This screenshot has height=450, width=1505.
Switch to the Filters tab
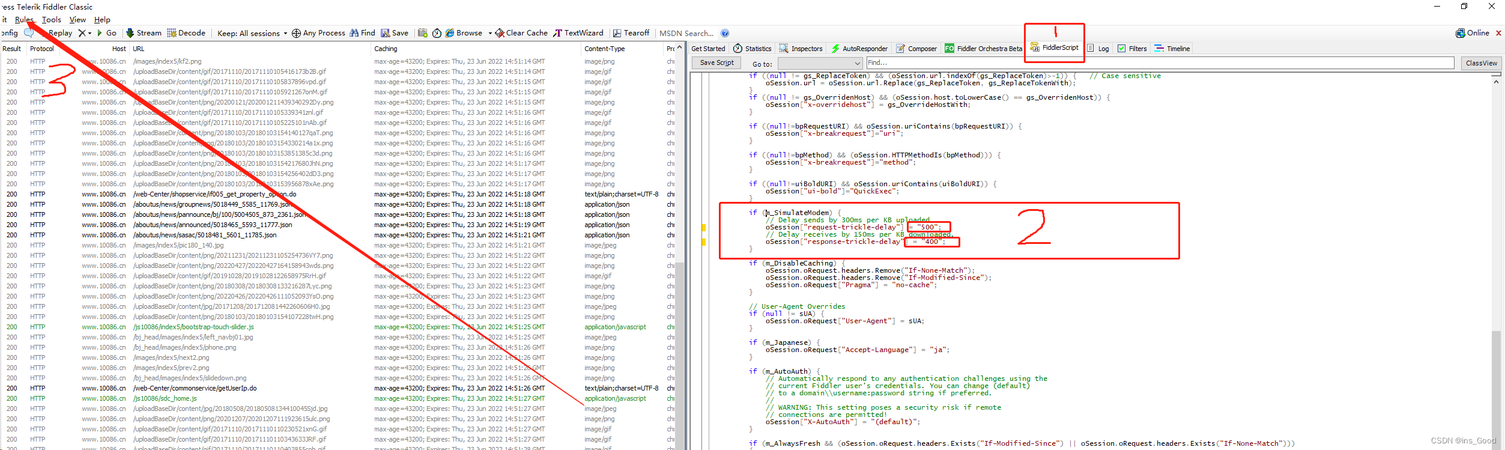(x=1132, y=49)
